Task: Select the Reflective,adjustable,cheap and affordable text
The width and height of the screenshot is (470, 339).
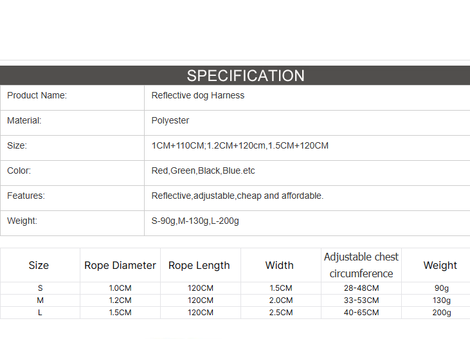Action: point(237,196)
